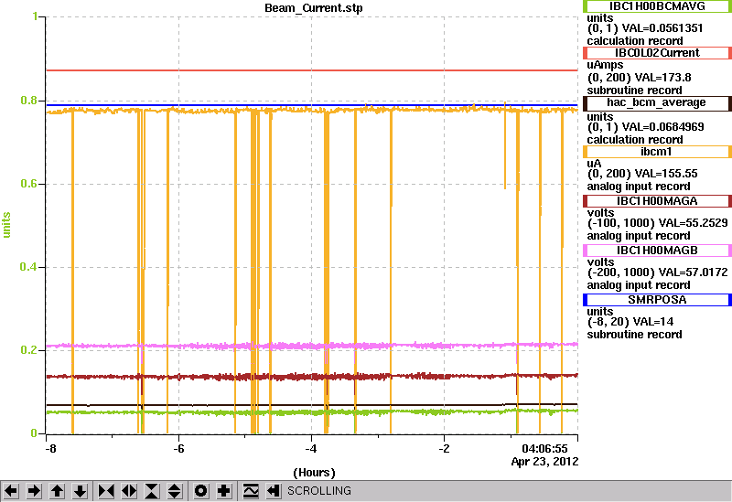Pan the graph left with the left arrow
This screenshot has width=732, height=502.
pyautogui.click(x=11, y=491)
